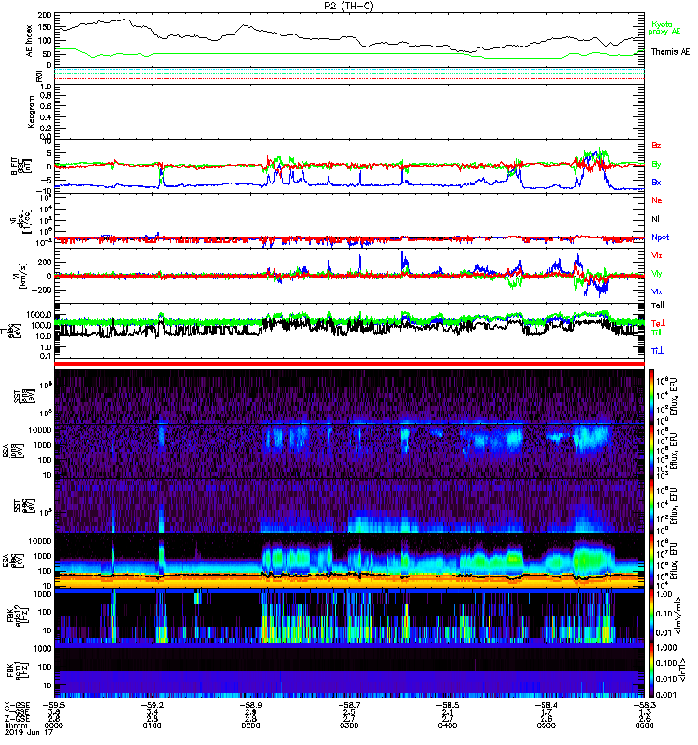Click the X-GSE row label
The image size is (698, 745).
pyautogui.click(x=17, y=705)
